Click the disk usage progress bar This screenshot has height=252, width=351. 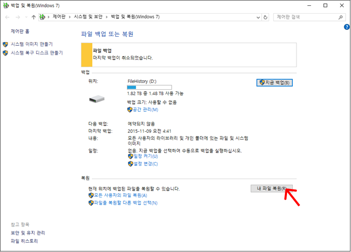(150, 87)
